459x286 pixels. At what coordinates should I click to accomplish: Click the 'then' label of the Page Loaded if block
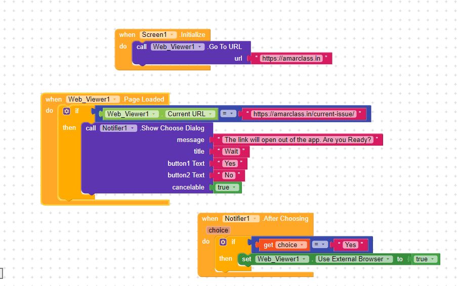pos(69,128)
